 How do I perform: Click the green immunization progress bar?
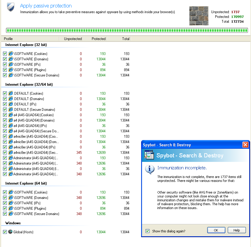pyautogui.click(x=127, y=30)
